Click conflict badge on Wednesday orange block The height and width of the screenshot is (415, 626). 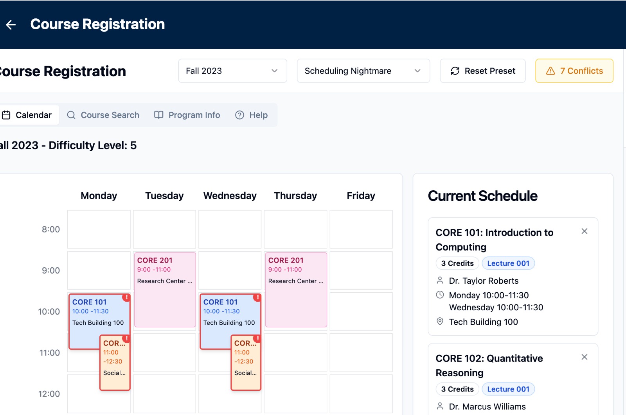click(x=257, y=338)
